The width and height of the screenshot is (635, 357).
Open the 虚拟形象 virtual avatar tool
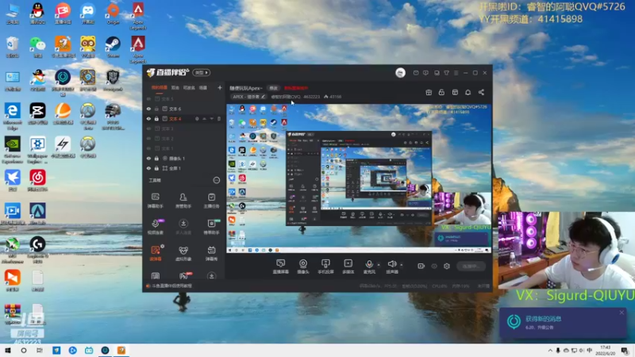183,253
